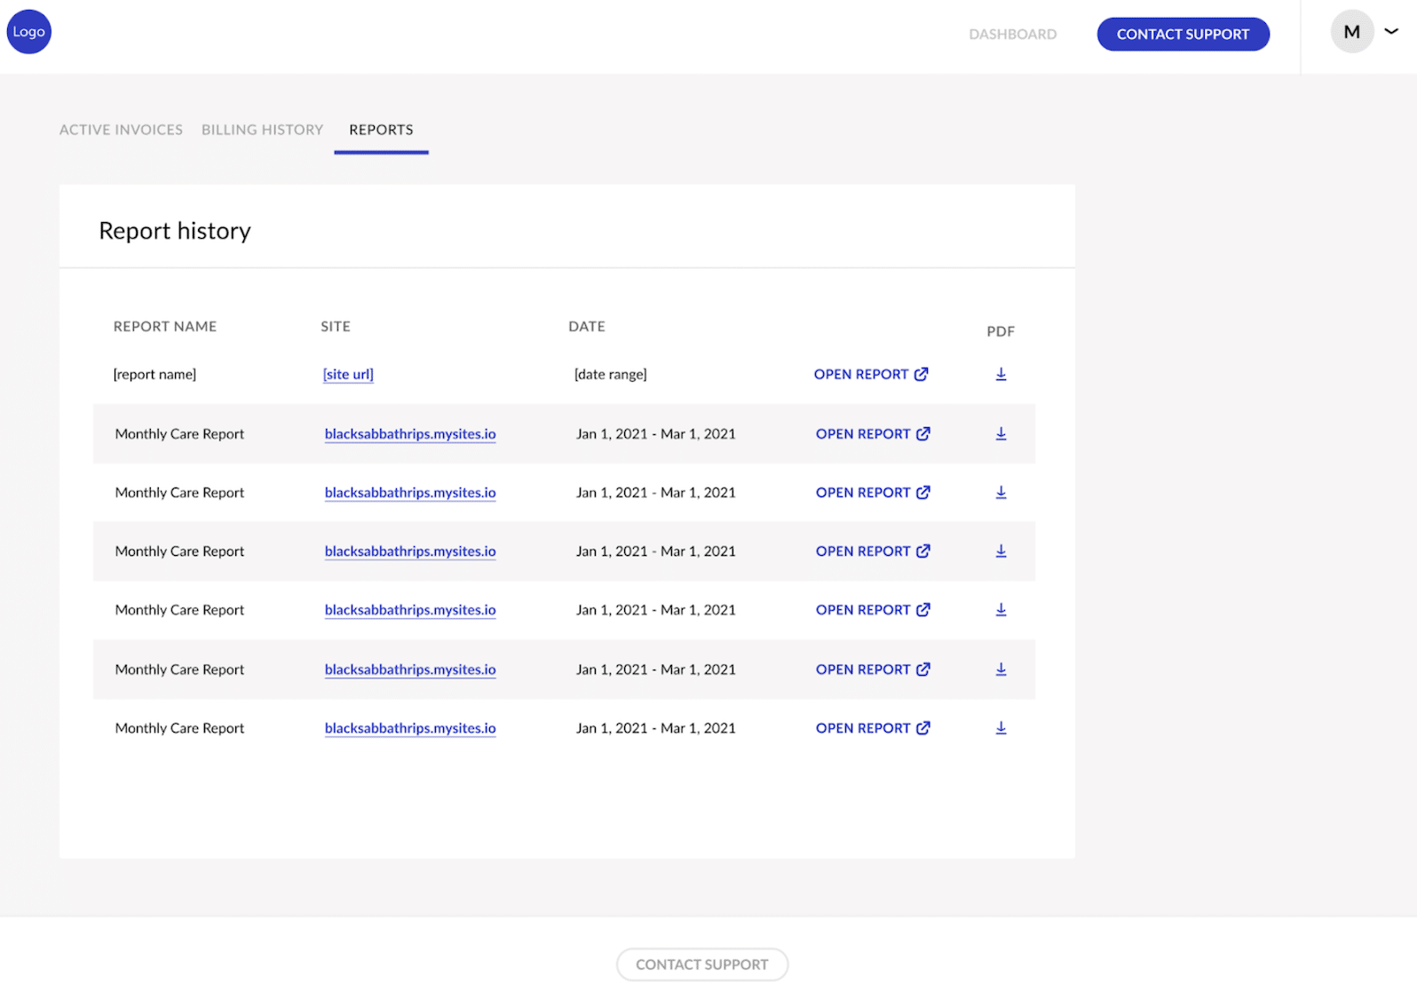Image resolution: width=1417 pixels, height=1007 pixels.
Task: Visit first blacksabbathrips.mysites.io link
Action: click(410, 434)
